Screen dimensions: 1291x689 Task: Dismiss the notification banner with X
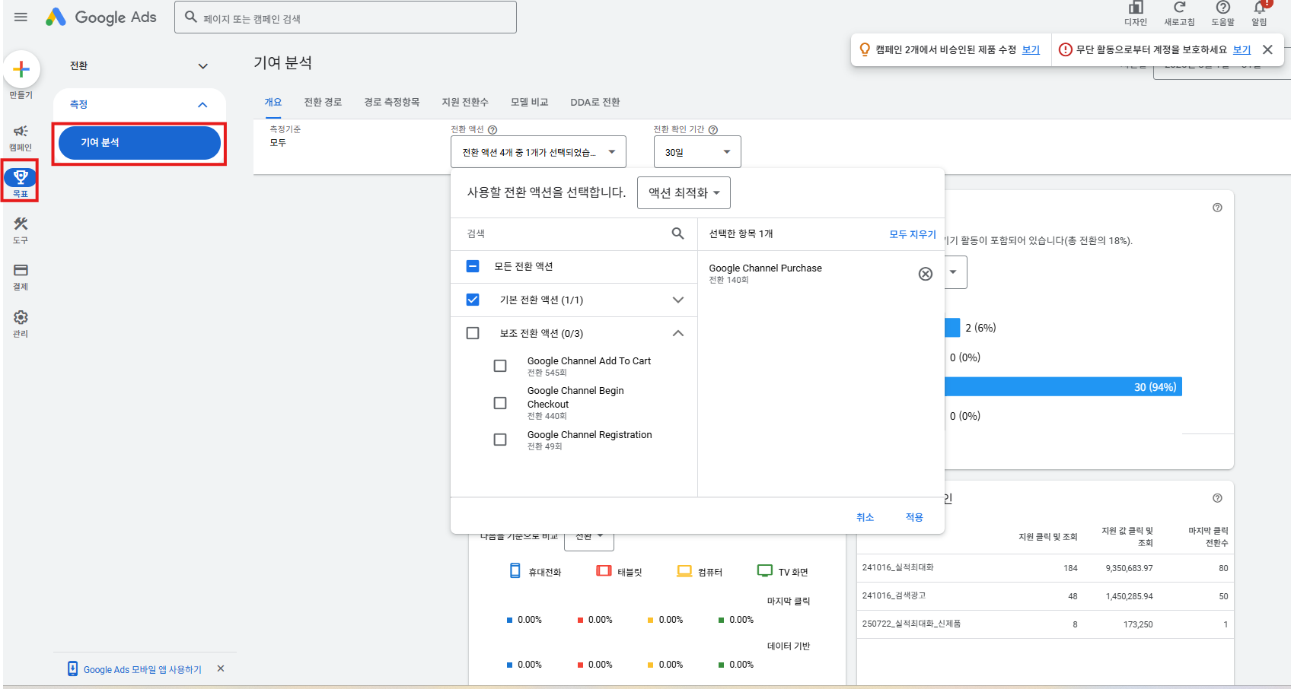(1267, 49)
